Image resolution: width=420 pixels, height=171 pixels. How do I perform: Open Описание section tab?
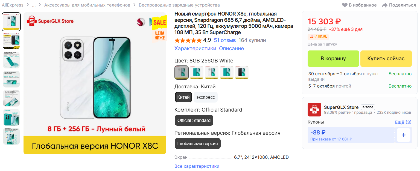(231, 49)
